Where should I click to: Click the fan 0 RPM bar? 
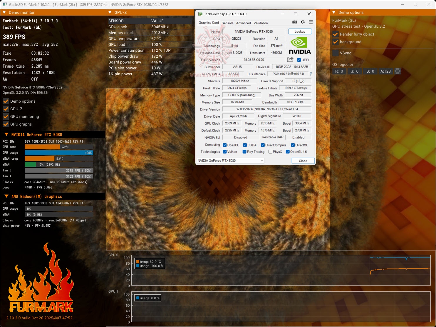[59, 170]
